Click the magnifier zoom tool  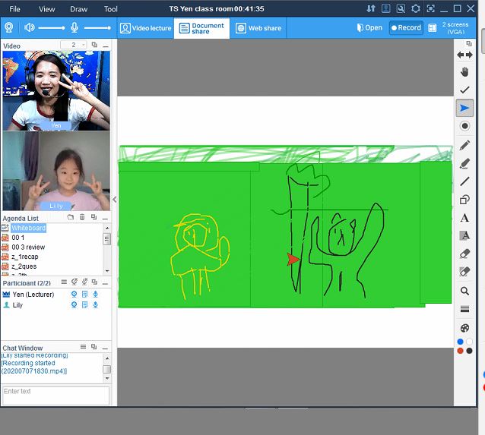coord(464,291)
